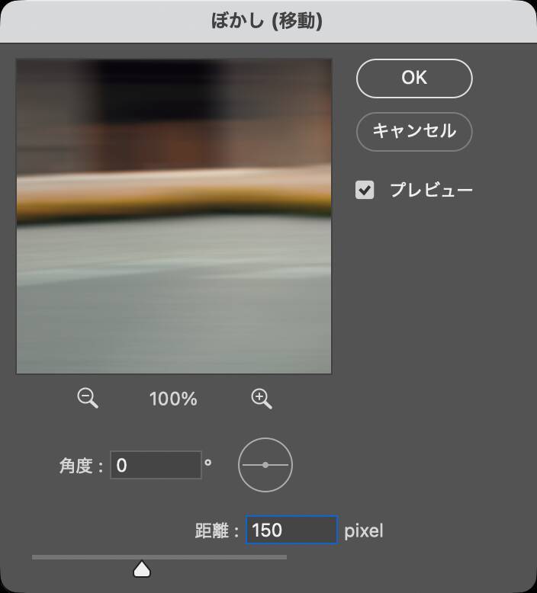
Task: Click the angle dial control
Action: click(265, 465)
